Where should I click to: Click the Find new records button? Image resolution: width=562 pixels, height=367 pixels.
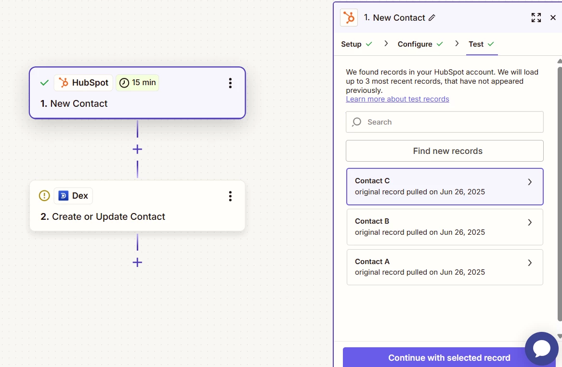click(444, 151)
